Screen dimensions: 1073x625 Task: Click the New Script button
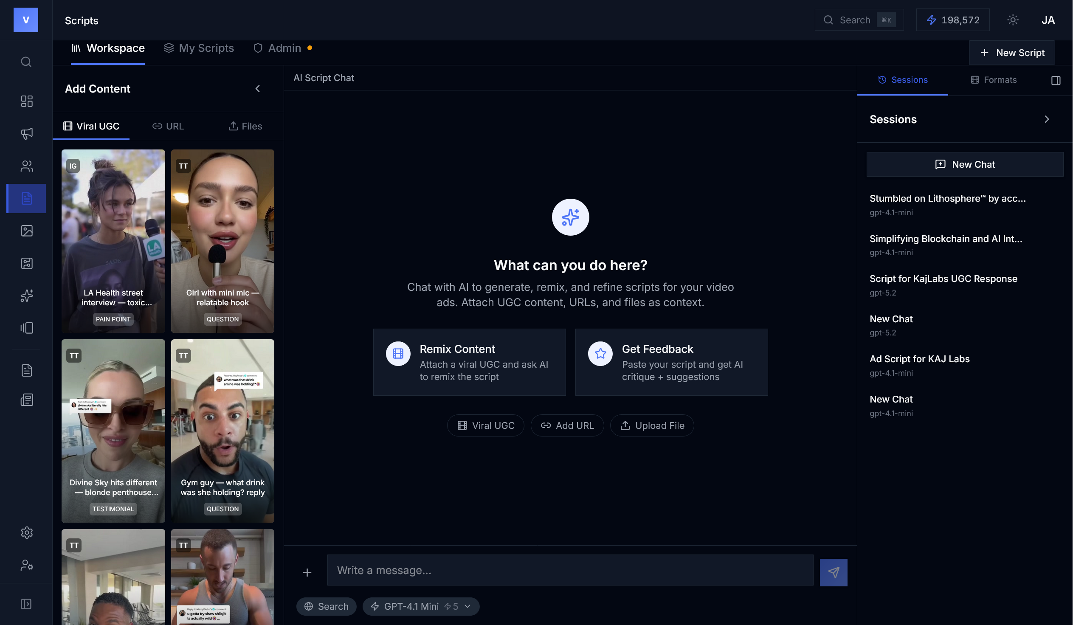point(1012,53)
